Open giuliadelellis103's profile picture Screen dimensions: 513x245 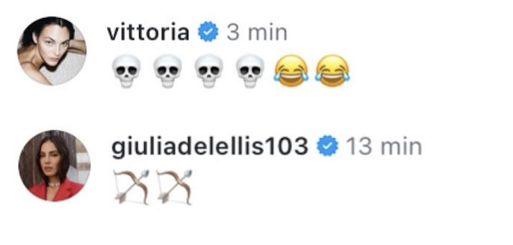click(x=54, y=166)
